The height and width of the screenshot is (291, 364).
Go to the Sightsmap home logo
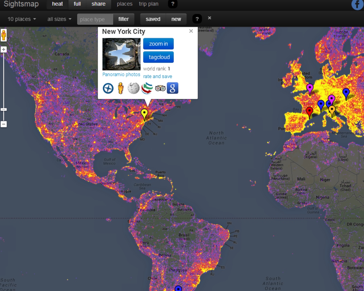point(21,4)
